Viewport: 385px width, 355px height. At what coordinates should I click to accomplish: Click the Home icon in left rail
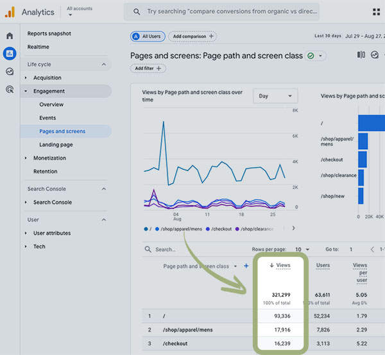coord(10,36)
